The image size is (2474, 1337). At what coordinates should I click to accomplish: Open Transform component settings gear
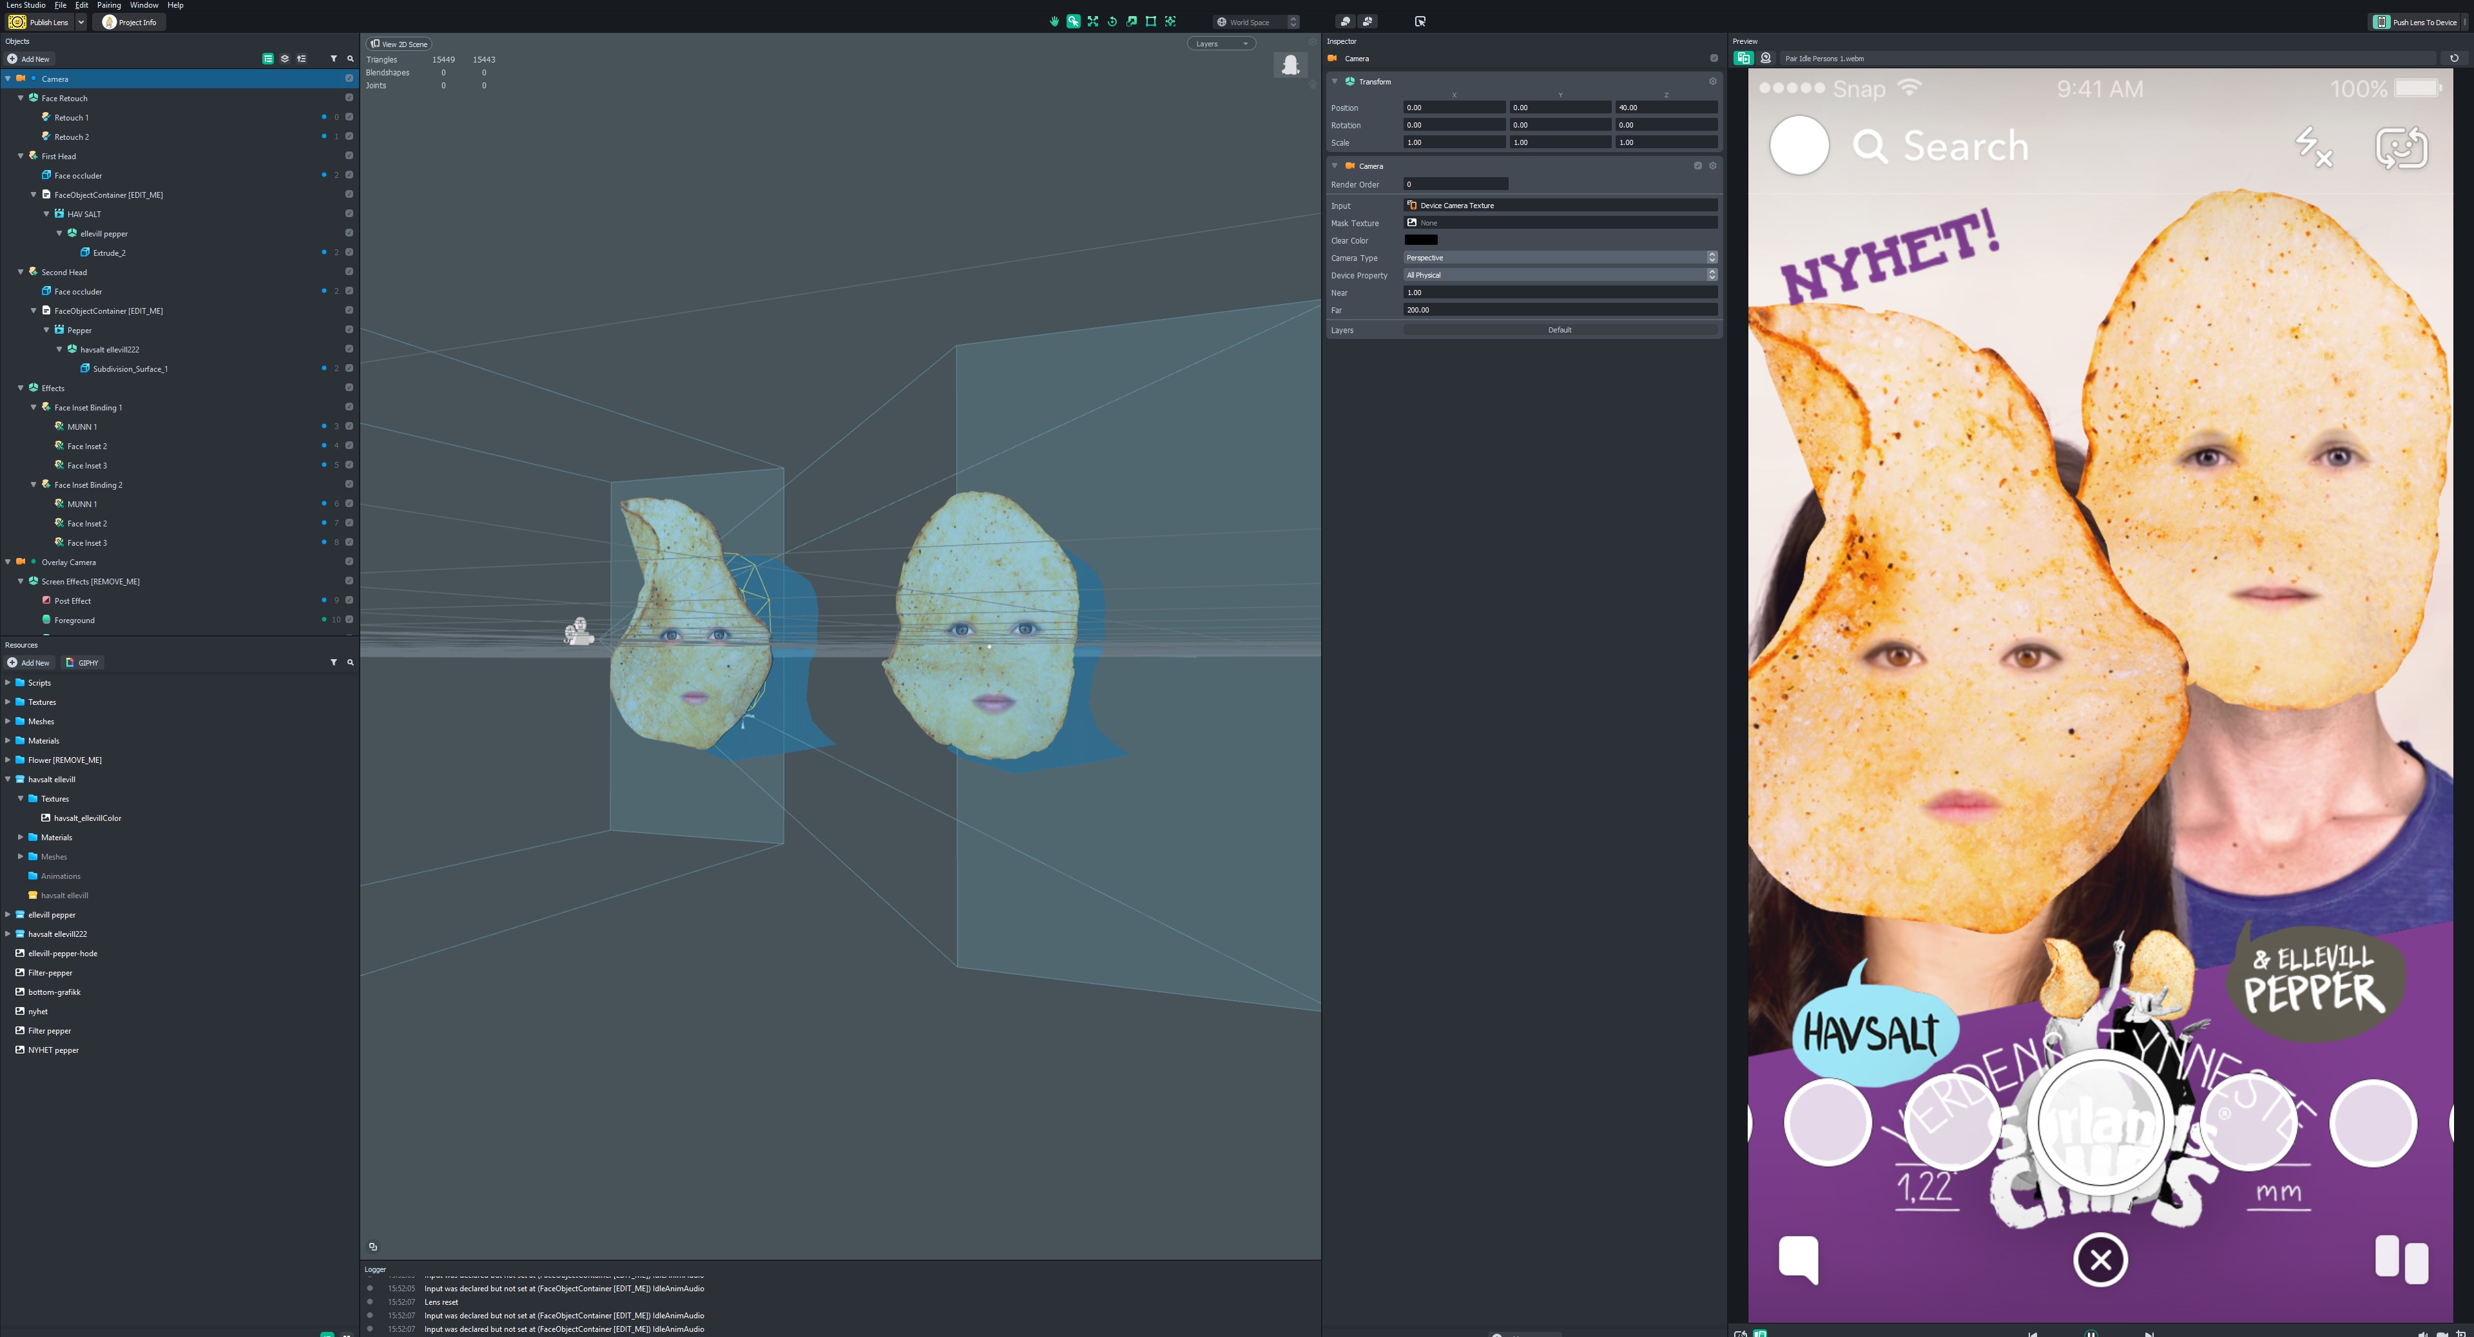coord(1712,82)
